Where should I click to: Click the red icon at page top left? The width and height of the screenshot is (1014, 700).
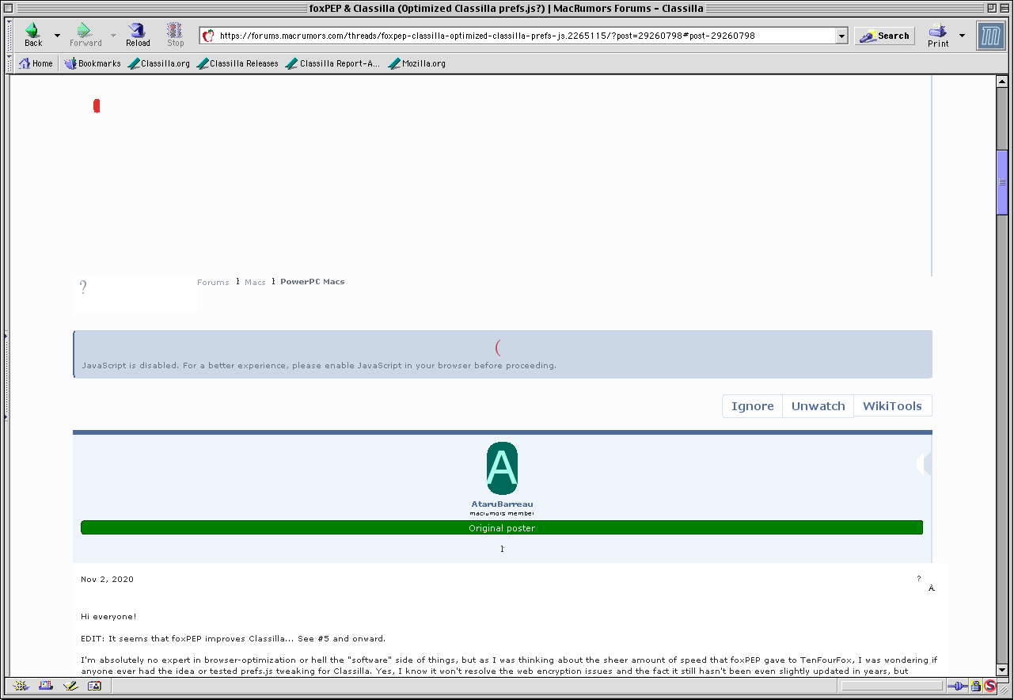[x=97, y=106]
